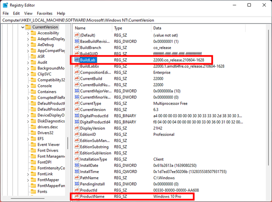272x202 pixels.
Task: Open the Help menu
Action: click(61, 13)
